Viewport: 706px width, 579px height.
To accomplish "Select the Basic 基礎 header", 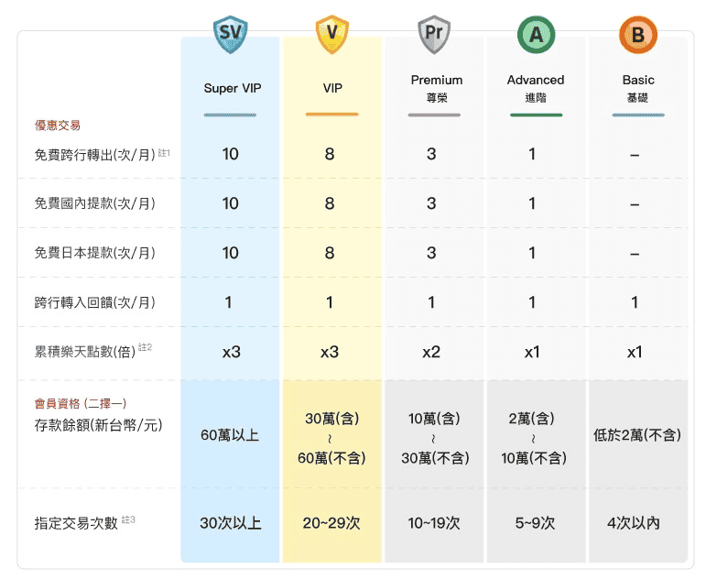I will [x=638, y=89].
